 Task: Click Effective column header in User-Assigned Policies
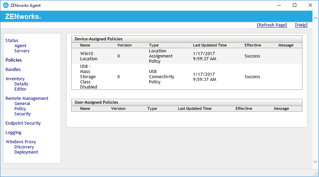[x=244, y=108]
